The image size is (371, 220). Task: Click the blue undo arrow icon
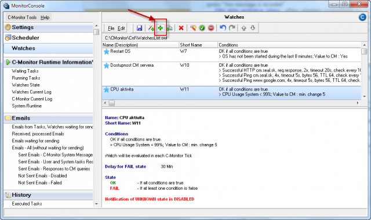coord(223,28)
